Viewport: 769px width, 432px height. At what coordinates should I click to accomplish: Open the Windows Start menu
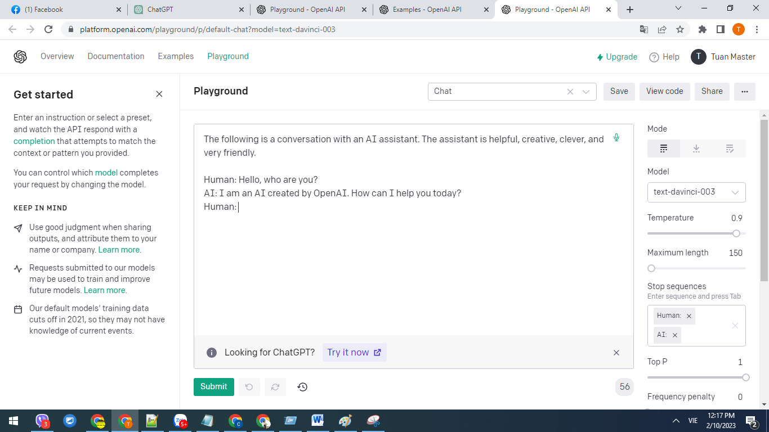tap(14, 421)
